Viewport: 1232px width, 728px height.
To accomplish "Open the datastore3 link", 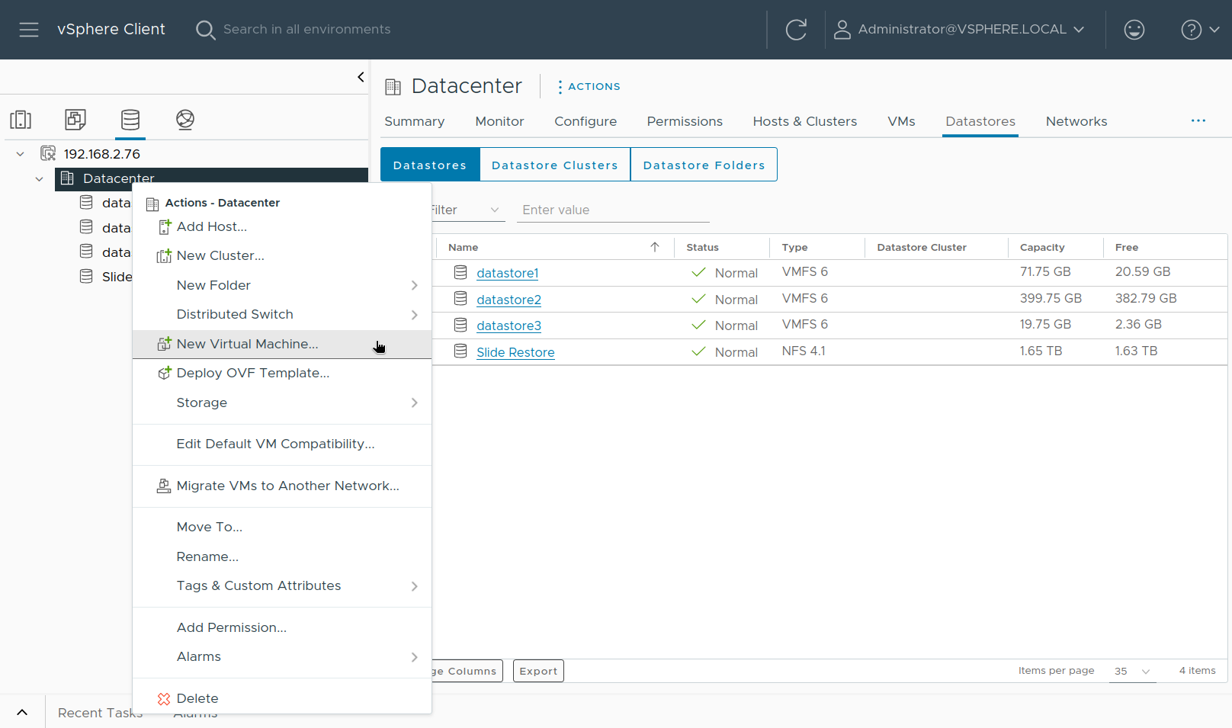I will point(509,326).
